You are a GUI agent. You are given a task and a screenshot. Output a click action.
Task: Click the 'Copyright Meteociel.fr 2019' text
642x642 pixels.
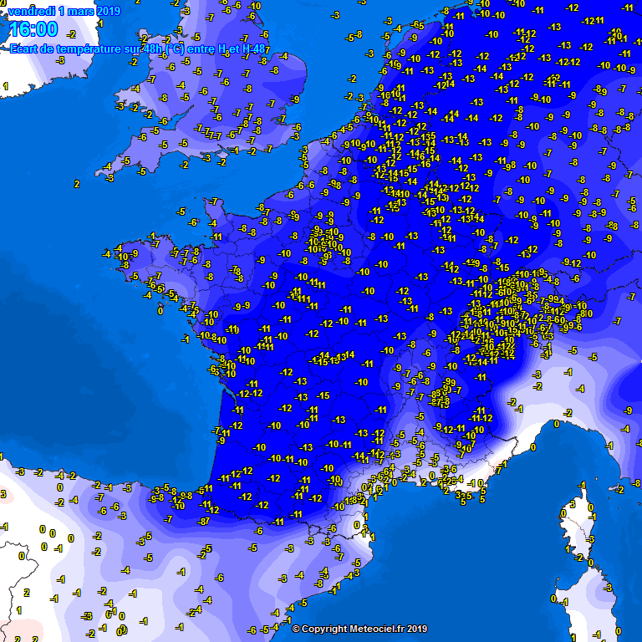pos(359,629)
